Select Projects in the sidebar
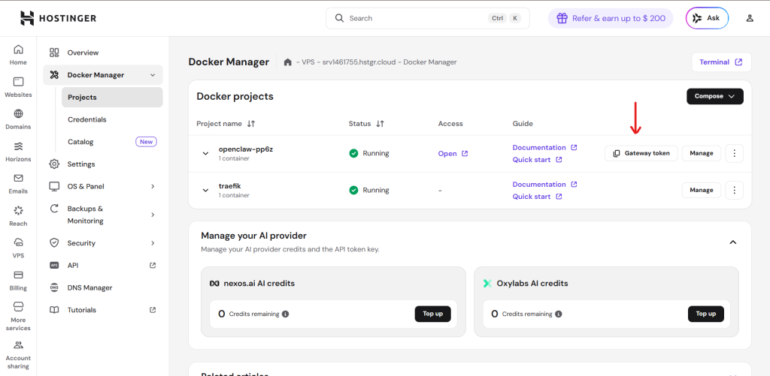Image resolution: width=770 pixels, height=376 pixels. pyautogui.click(x=112, y=97)
